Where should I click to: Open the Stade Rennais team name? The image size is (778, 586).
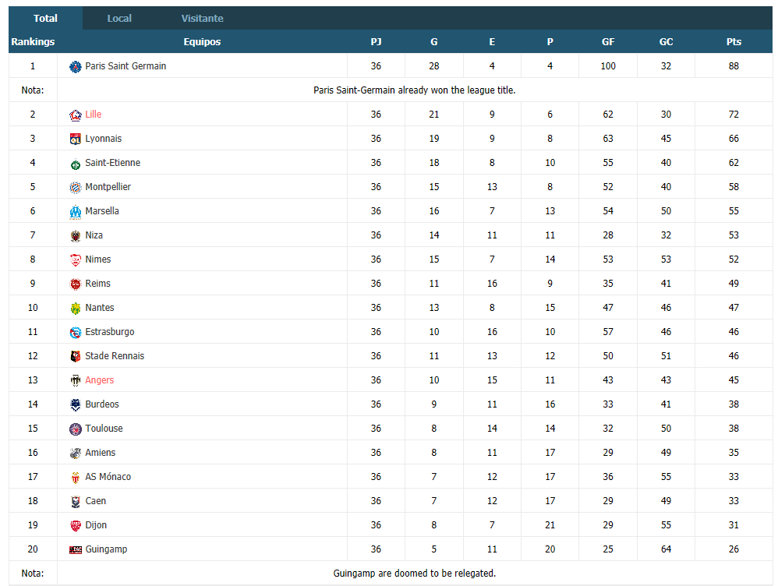(x=115, y=356)
